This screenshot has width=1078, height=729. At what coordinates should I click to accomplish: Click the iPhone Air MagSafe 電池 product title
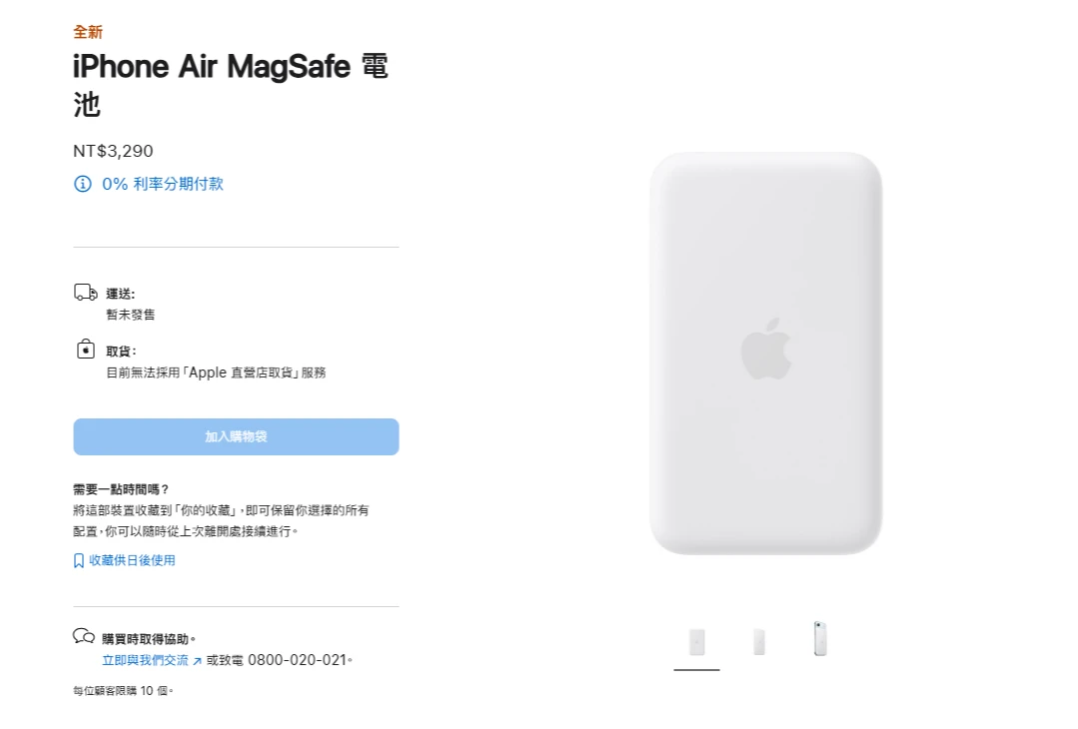231,85
